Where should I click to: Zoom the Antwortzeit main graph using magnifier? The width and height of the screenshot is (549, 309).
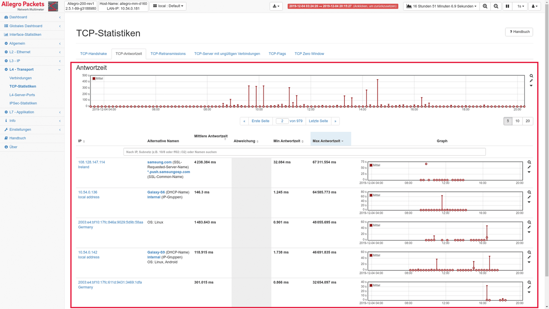point(531,76)
